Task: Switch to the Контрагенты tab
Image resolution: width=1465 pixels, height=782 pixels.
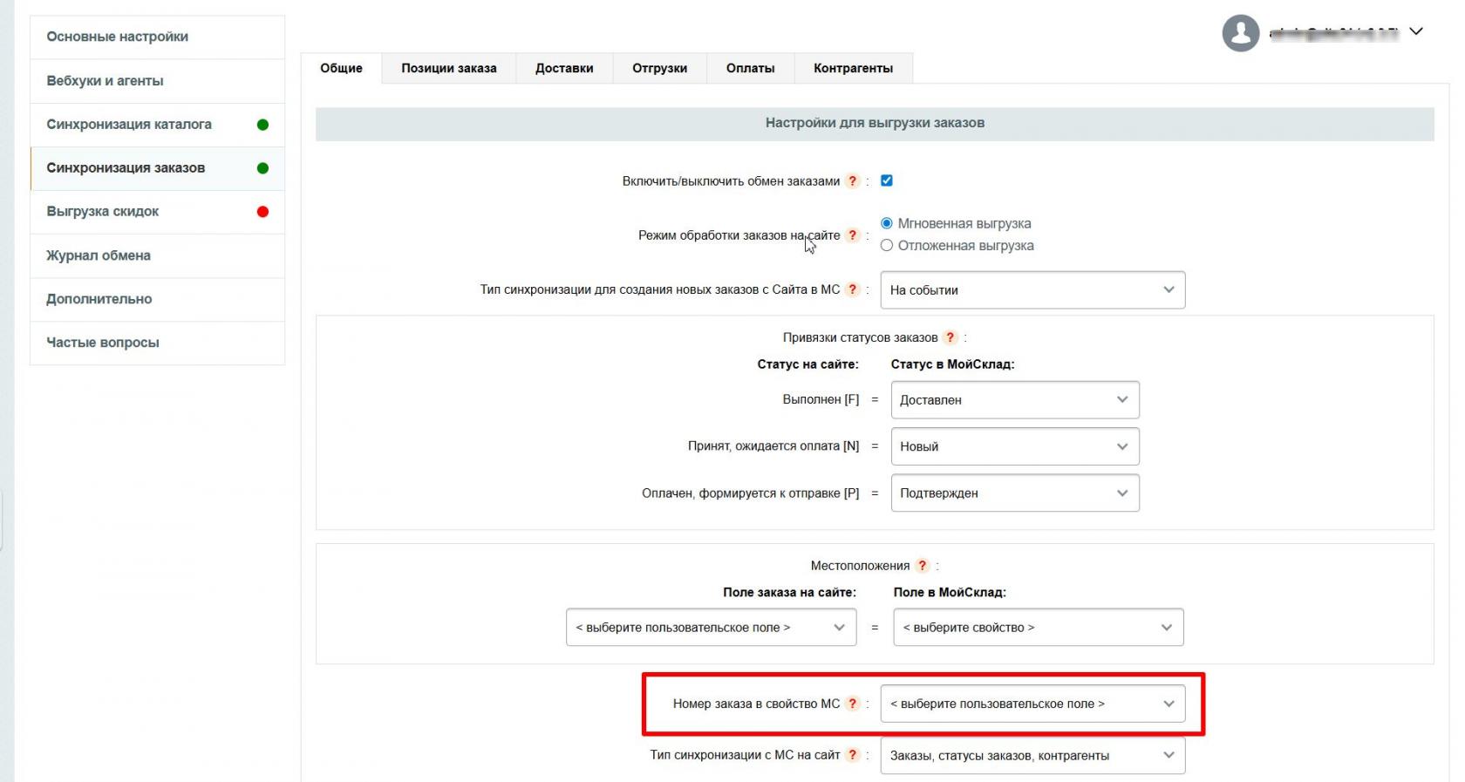Action: [853, 68]
